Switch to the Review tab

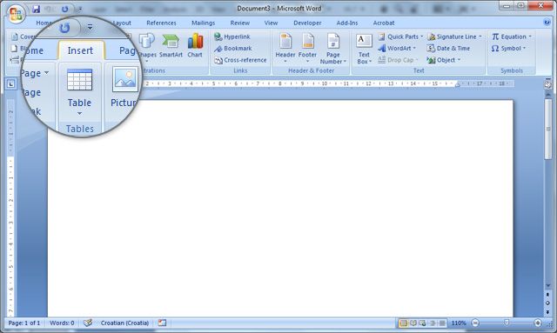pos(240,23)
